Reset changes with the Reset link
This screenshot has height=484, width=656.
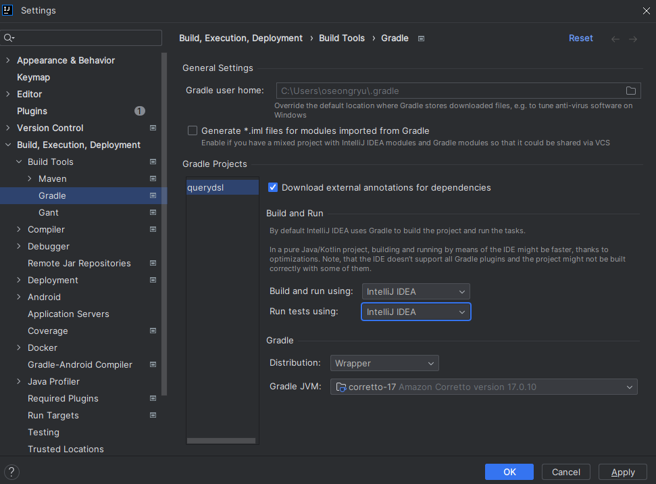pyautogui.click(x=581, y=38)
